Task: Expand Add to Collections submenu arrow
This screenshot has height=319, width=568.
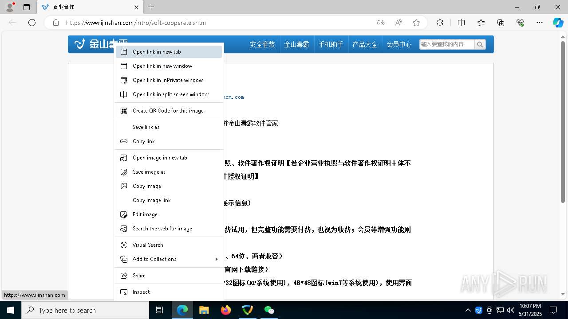Action: tap(217, 259)
